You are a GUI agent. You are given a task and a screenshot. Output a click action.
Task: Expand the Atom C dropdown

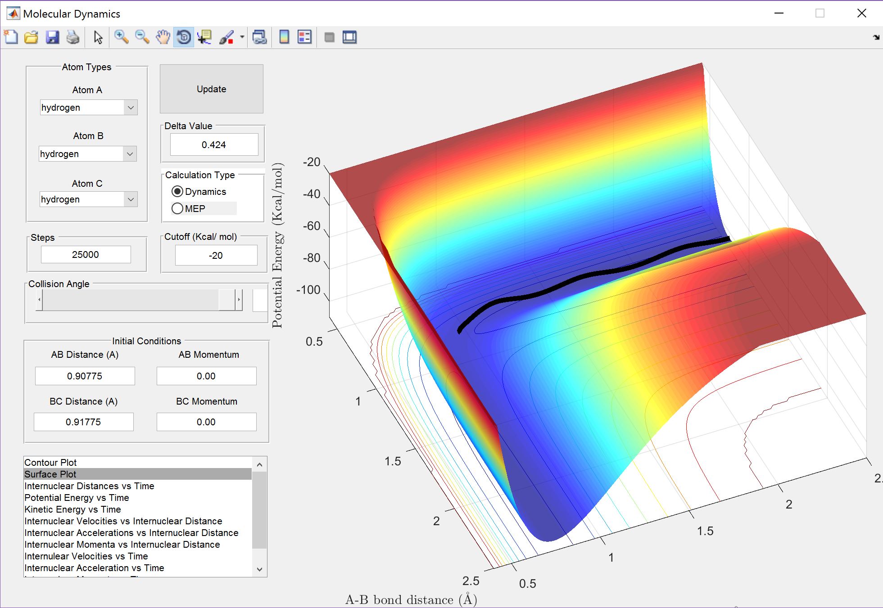pos(131,199)
